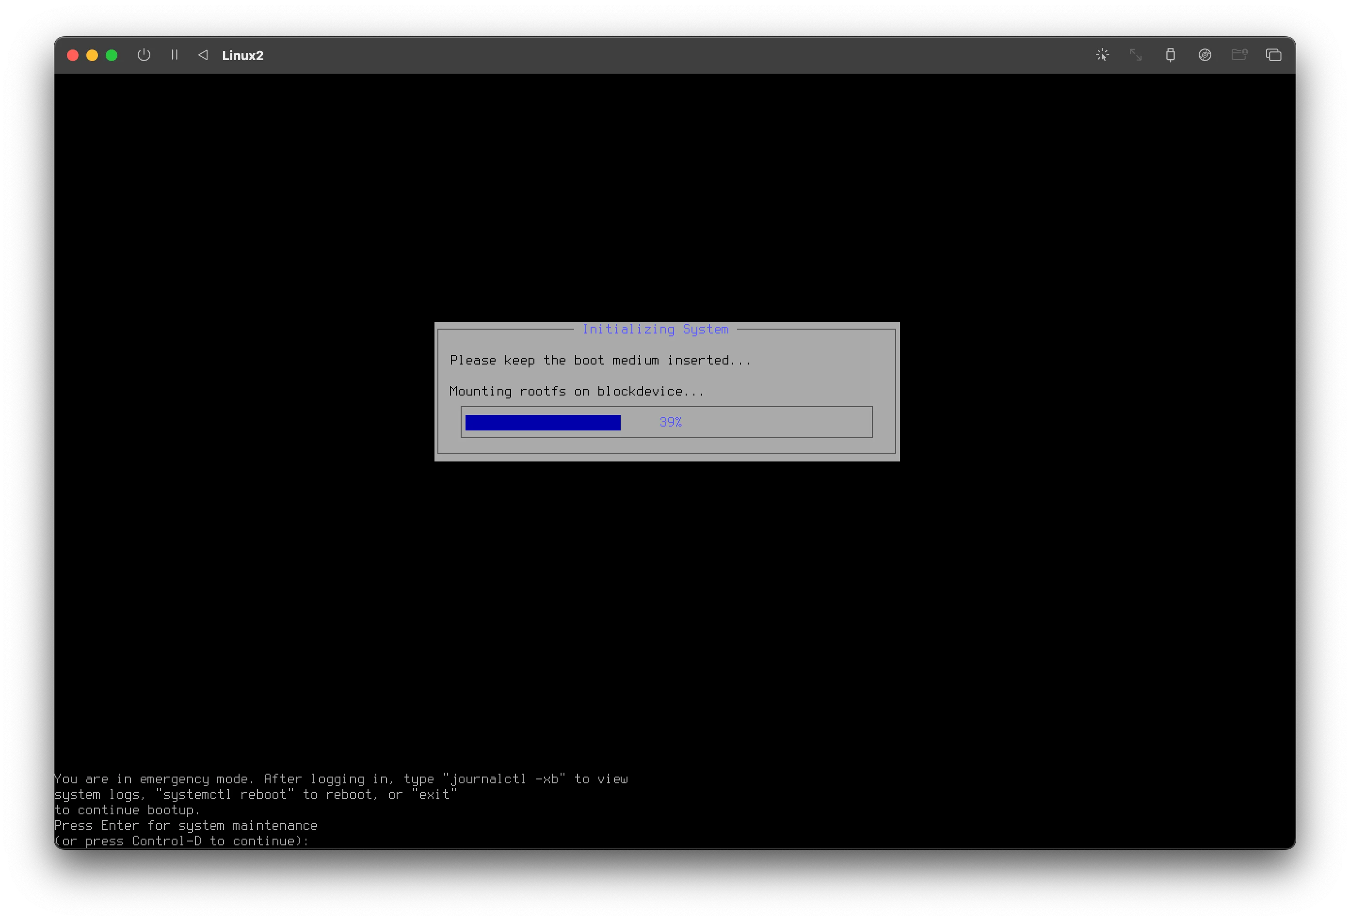
Task: Click the You are in emergency mode line
Action: point(341,779)
